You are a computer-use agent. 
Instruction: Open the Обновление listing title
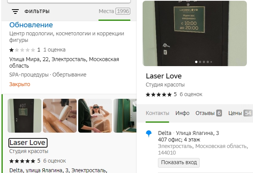31,25
